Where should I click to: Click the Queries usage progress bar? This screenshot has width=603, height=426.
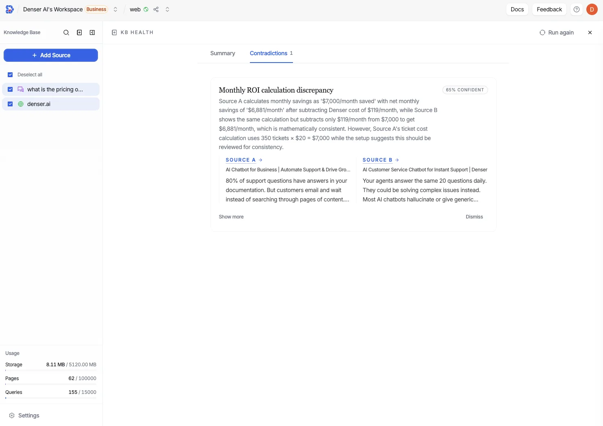click(x=51, y=398)
